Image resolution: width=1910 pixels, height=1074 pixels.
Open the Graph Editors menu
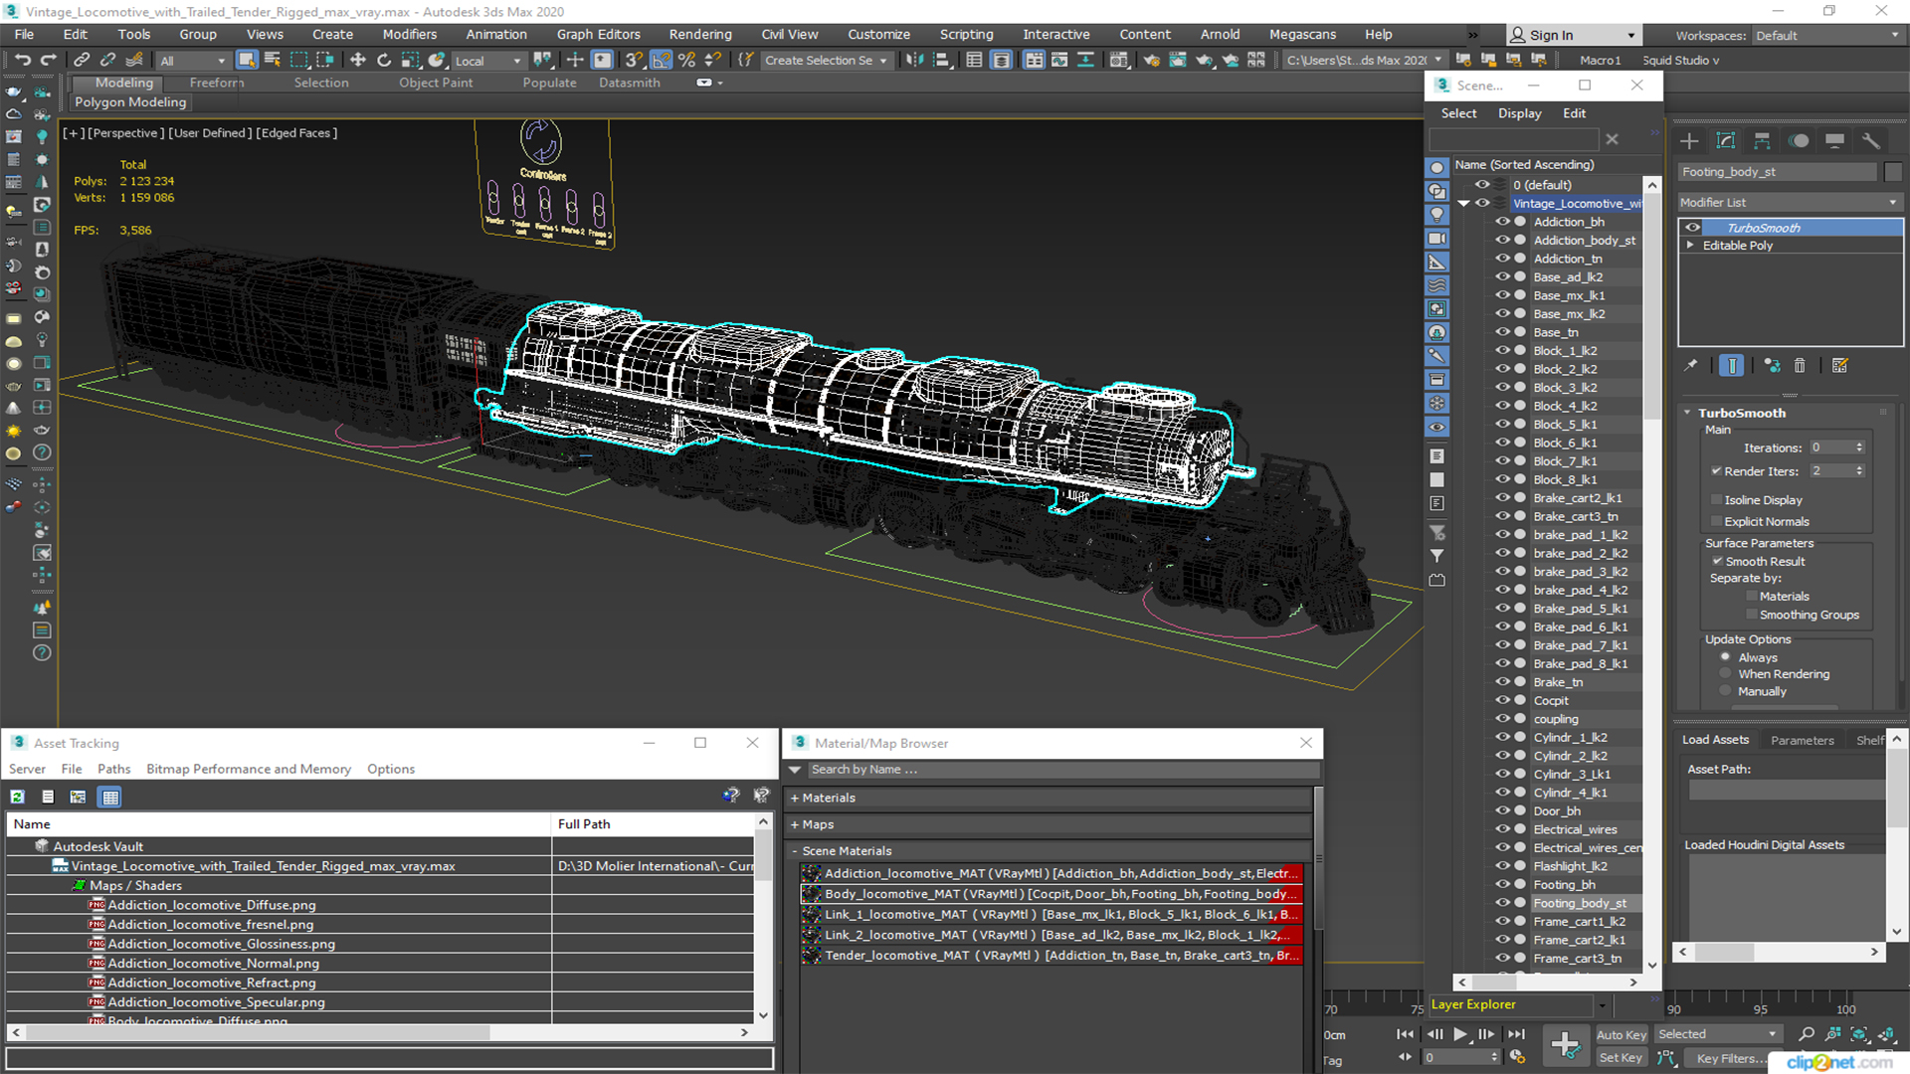pyautogui.click(x=598, y=35)
